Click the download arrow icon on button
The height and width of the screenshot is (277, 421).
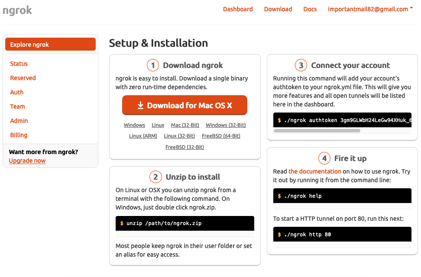[140, 105]
